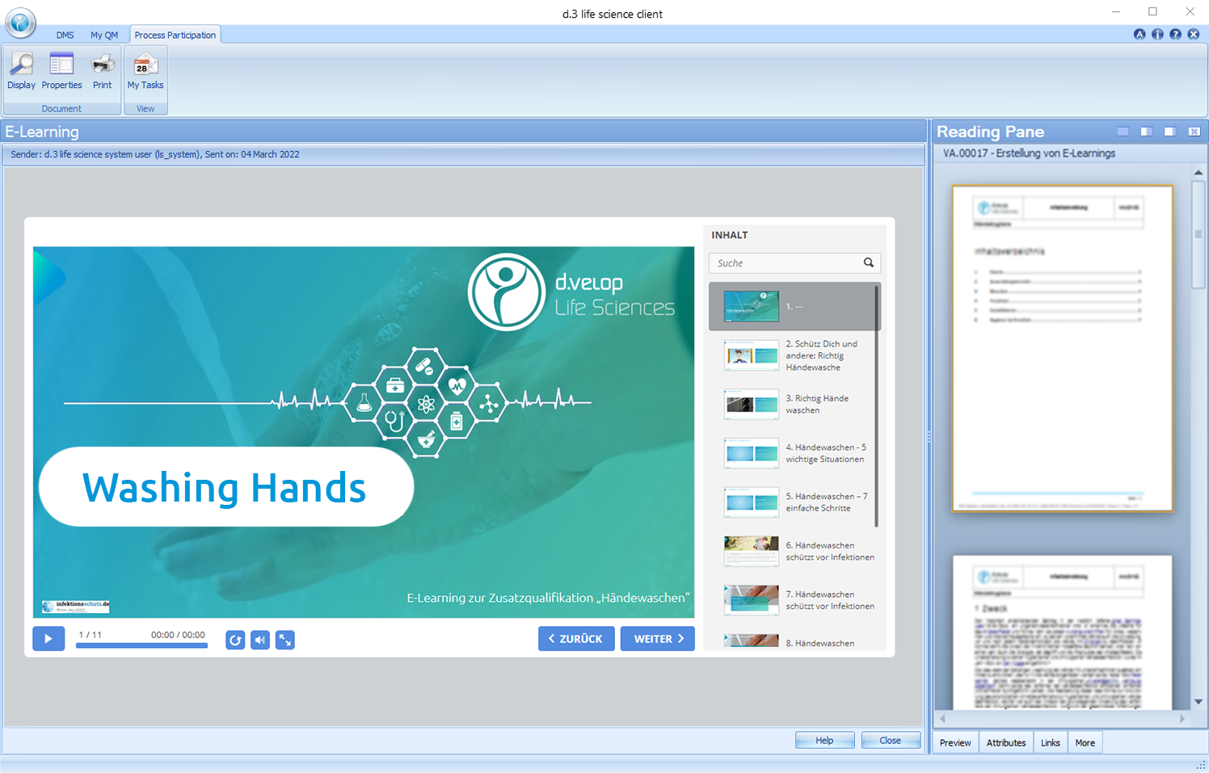Click the round application orb button
Screen dimensions: 1209x773
click(20, 23)
